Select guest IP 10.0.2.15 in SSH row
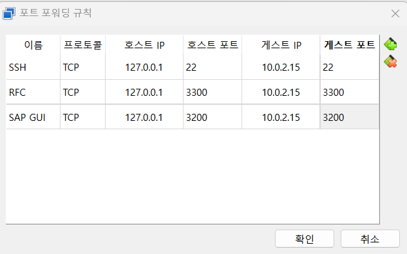Viewport: 407px width, 254px height. (281, 67)
